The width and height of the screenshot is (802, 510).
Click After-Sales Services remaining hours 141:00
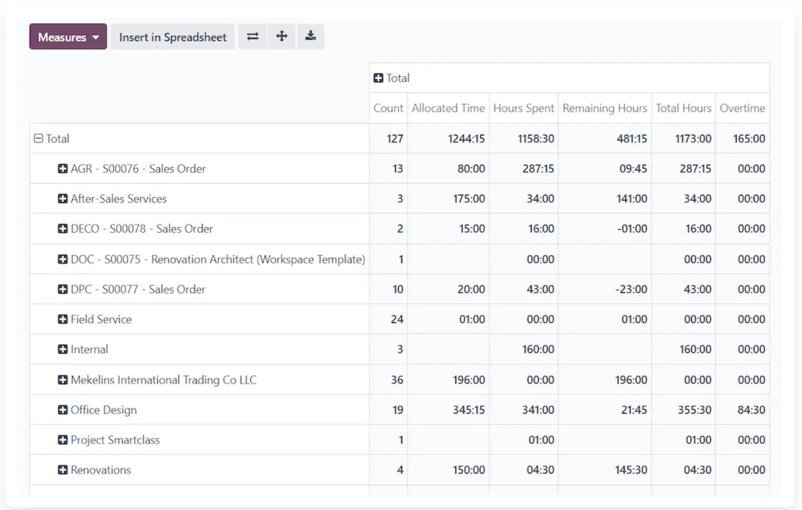[605, 198]
